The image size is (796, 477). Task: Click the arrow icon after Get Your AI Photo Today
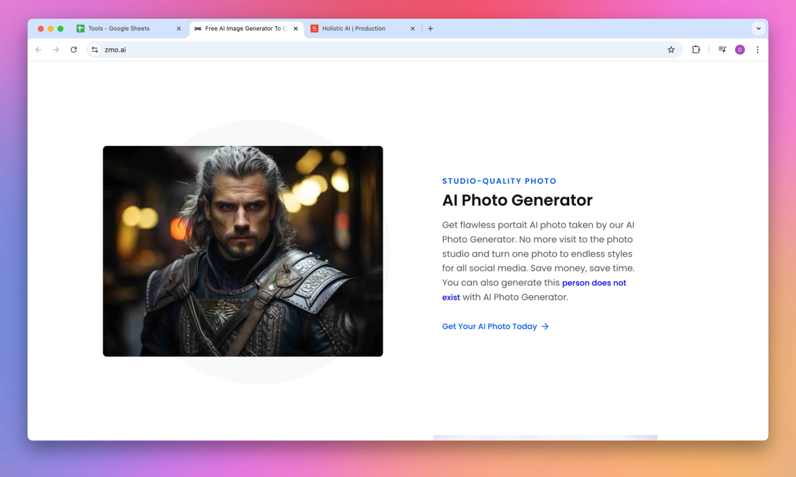pyautogui.click(x=545, y=326)
